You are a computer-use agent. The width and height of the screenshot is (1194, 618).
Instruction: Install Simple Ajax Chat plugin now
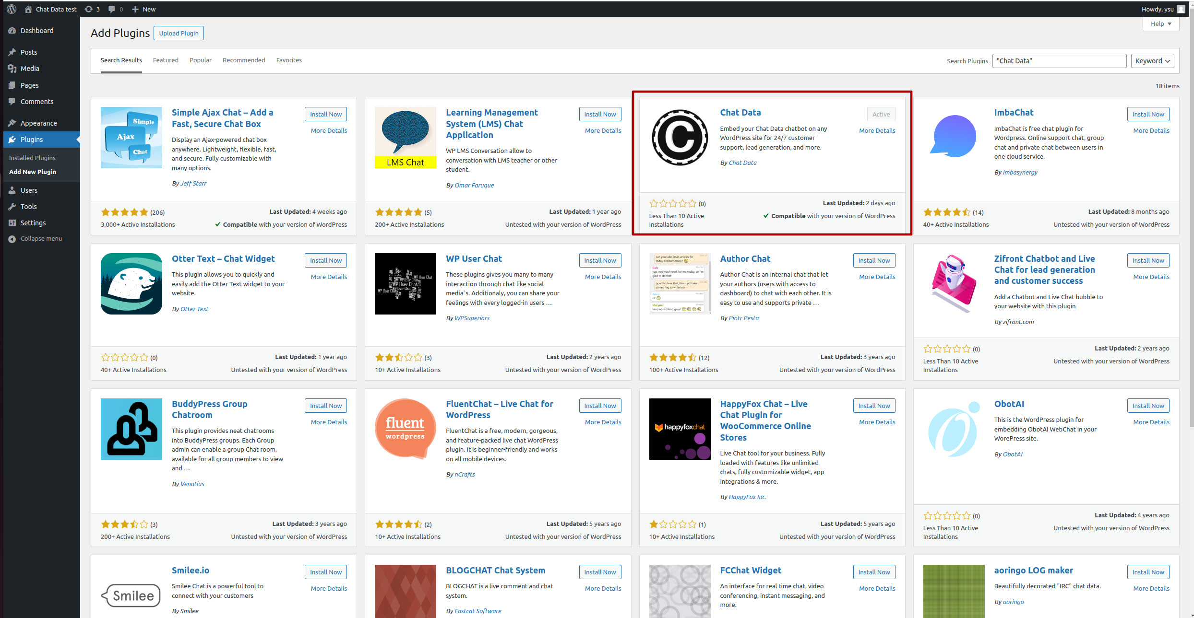pos(326,114)
